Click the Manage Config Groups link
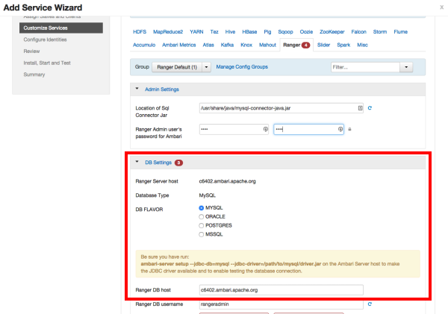448x314 pixels. coord(240,67)
